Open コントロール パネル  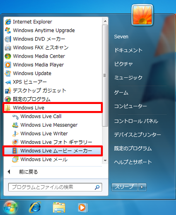[x=136, y=121]
